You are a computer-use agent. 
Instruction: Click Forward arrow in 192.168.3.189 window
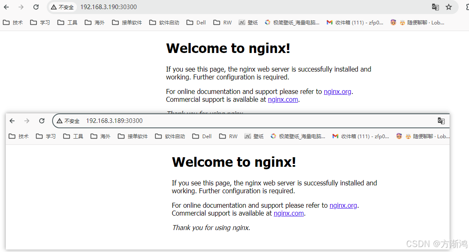(27, 120)
